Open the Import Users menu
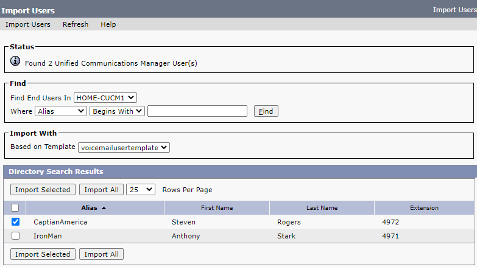 [x=28, y=24]
